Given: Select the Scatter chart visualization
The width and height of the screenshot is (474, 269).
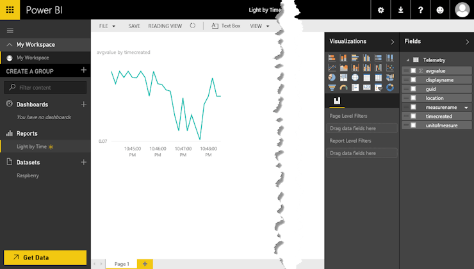Looking at the screenshot, I should tap(390, 68).
